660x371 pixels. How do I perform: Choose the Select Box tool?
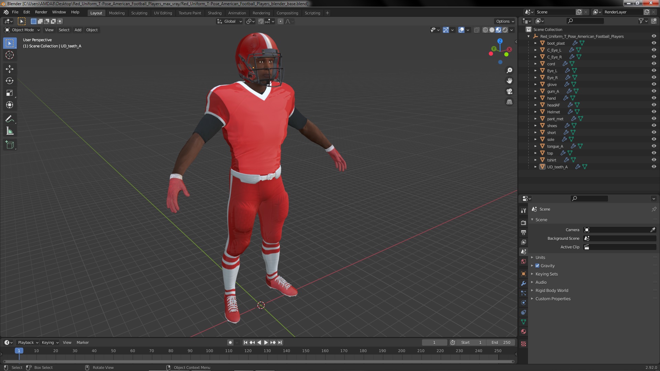coord(10,43)
